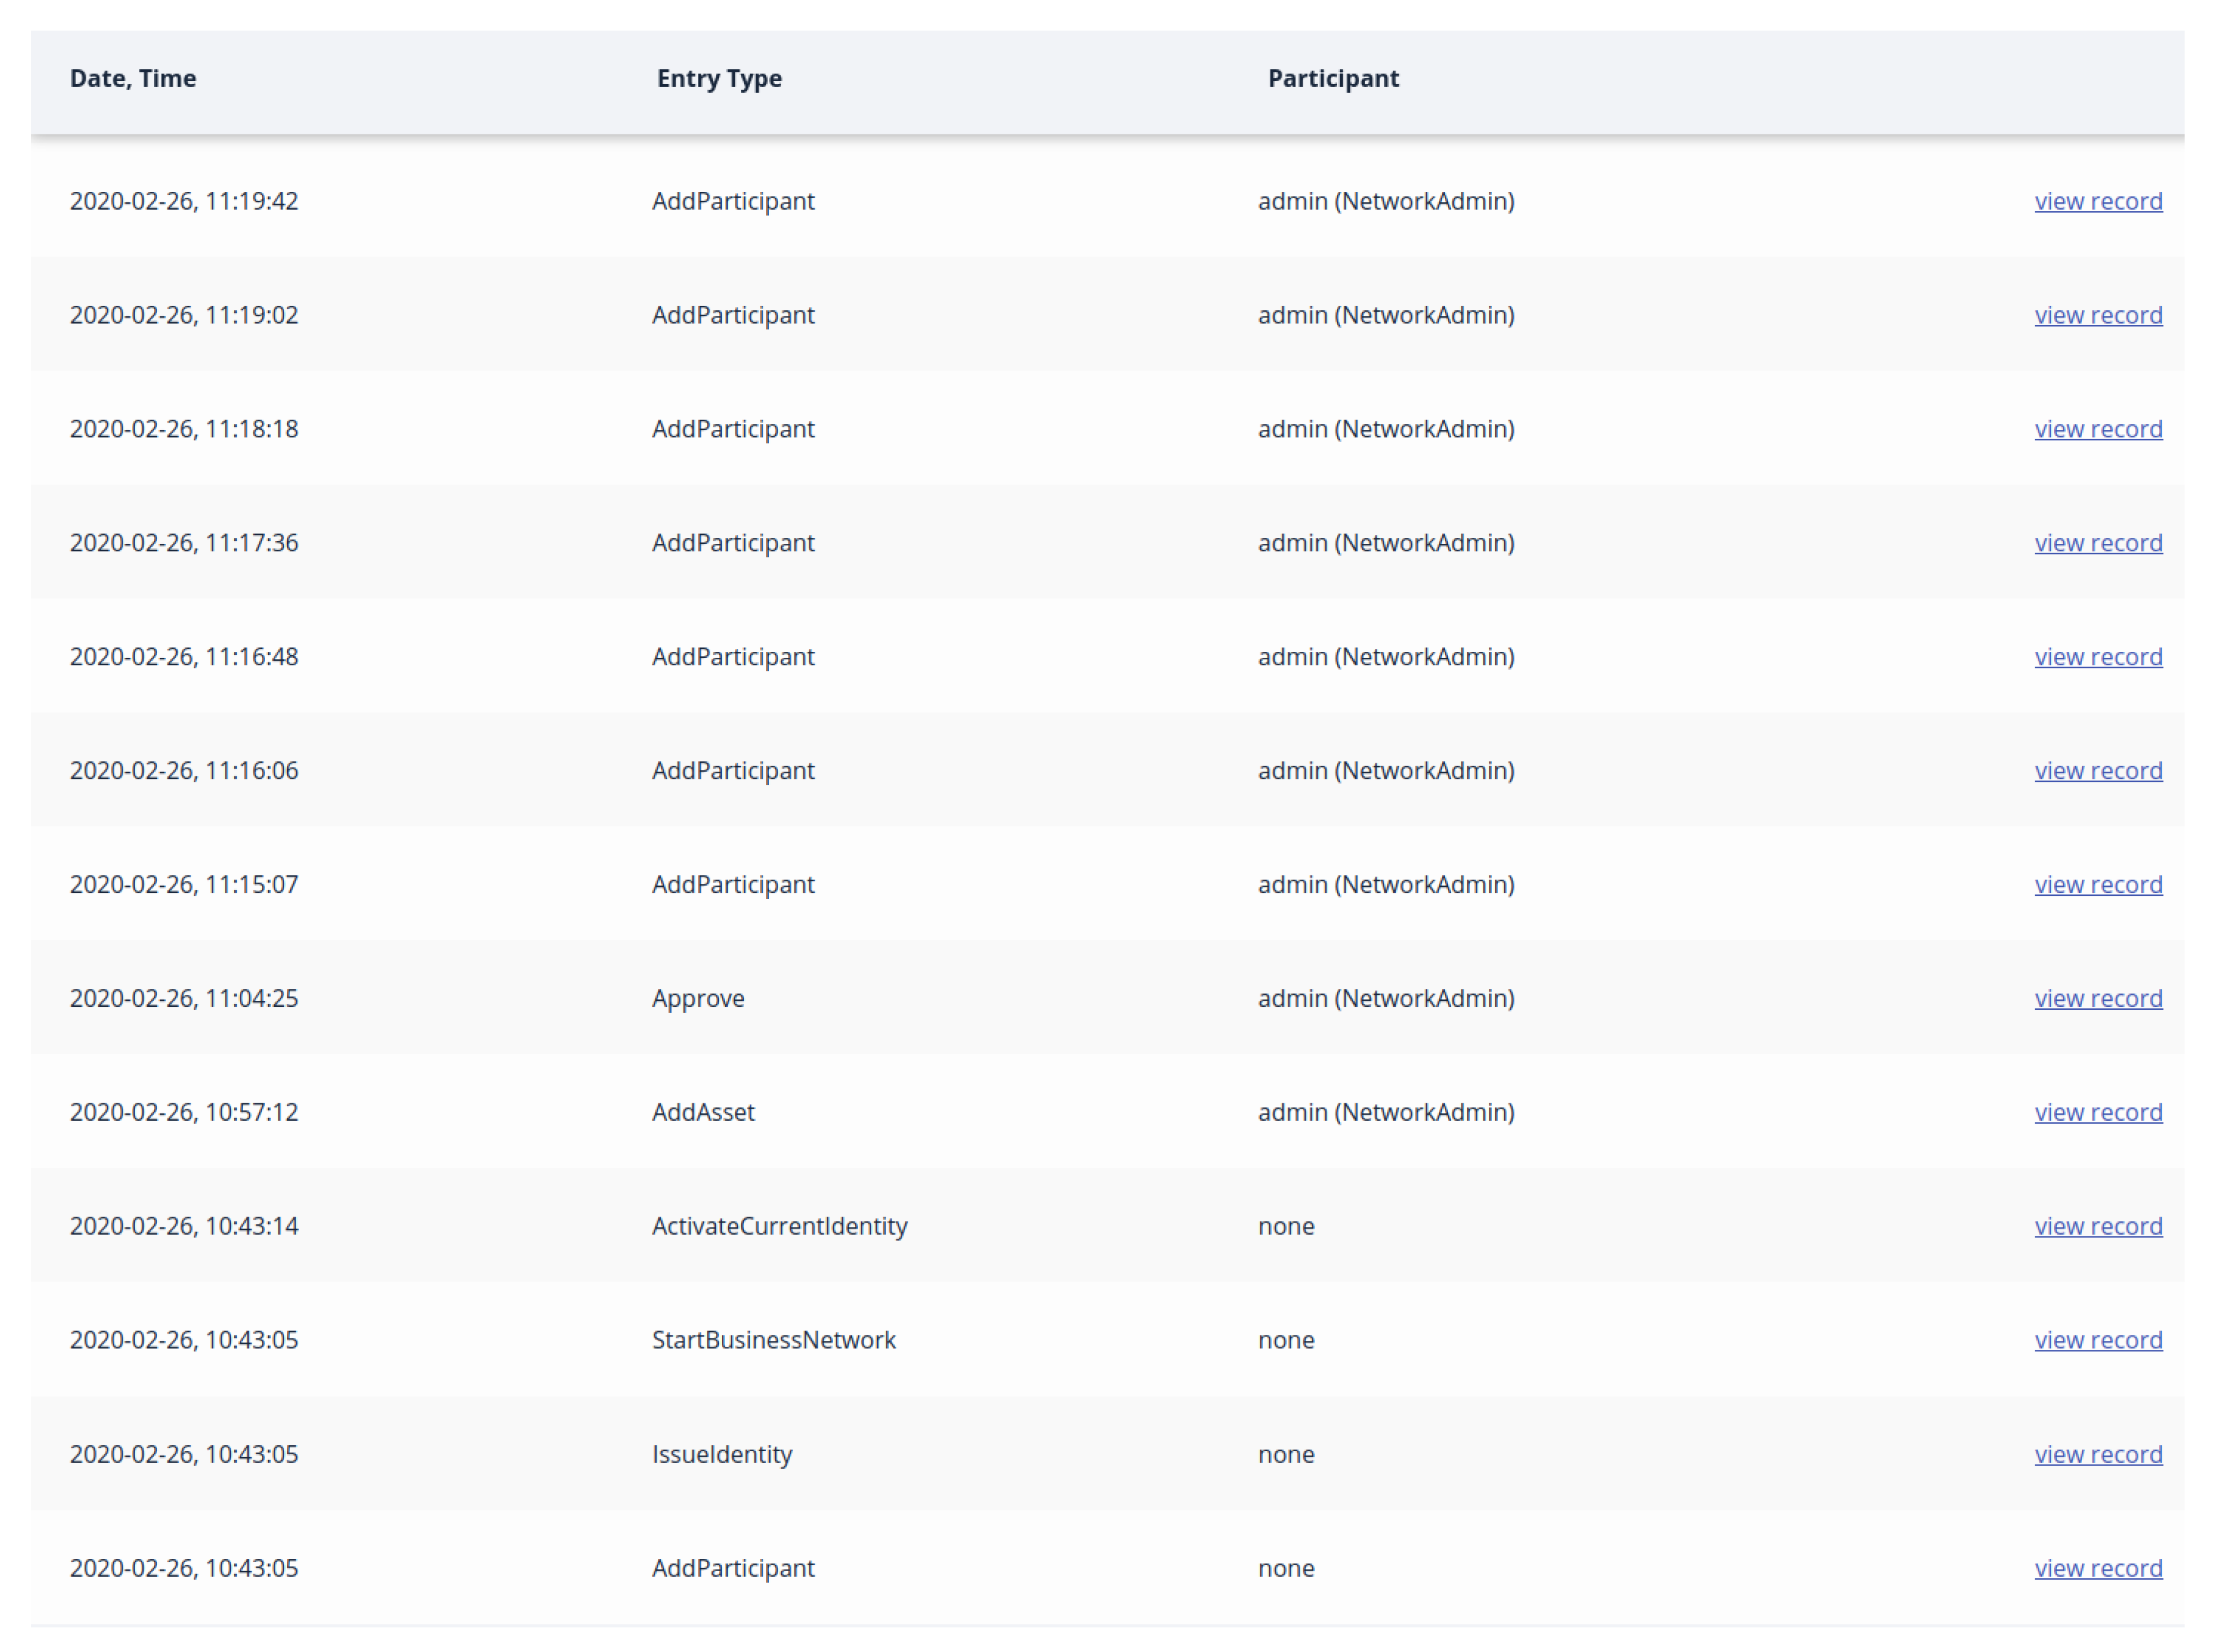Select the StartBusinessNetwork row text
The width and height of the screenshot is (2214, 1652).
[x=773, y=1341]
